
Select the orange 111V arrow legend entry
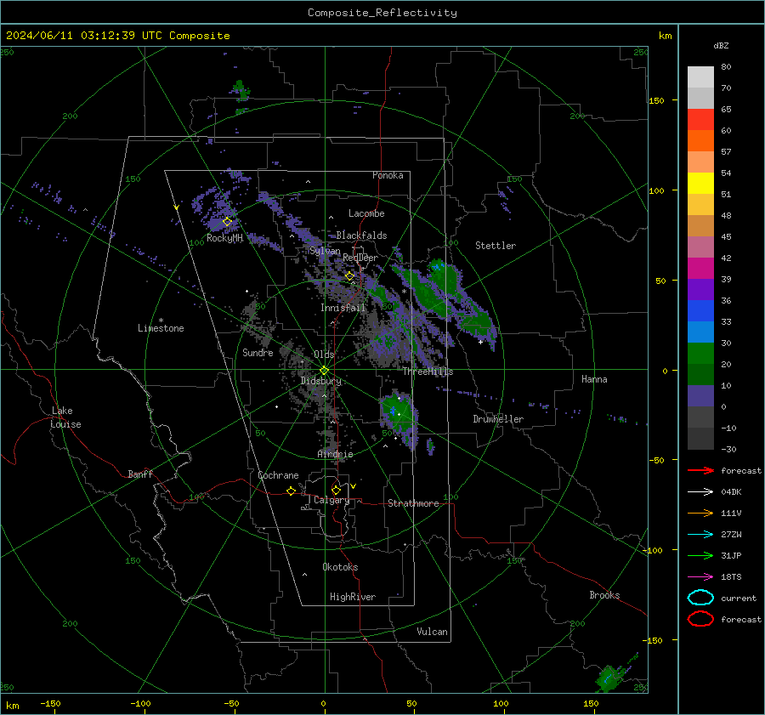[x=700, y=513]
